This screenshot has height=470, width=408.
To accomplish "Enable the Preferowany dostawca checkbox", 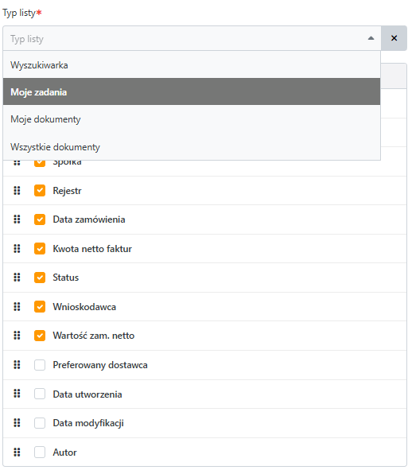I will [40, 365].
